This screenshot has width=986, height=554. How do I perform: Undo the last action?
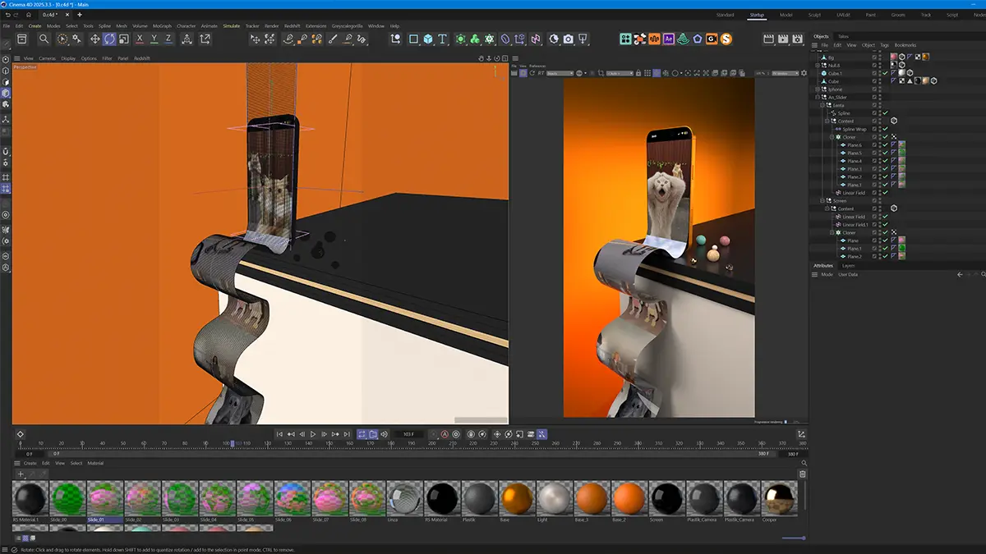pos(7,15)
